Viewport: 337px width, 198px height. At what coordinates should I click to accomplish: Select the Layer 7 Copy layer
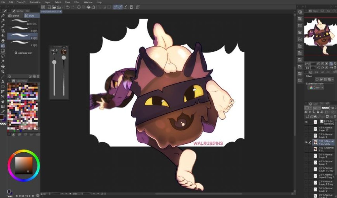click(326, 169)
